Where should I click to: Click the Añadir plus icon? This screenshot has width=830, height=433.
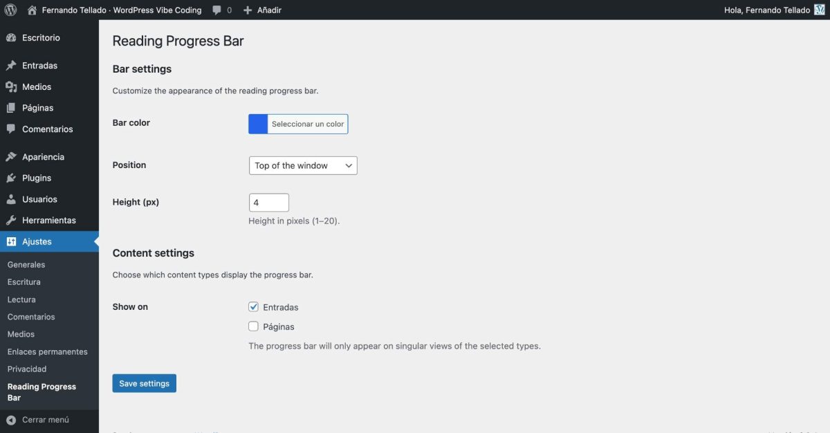coord(247,10)
